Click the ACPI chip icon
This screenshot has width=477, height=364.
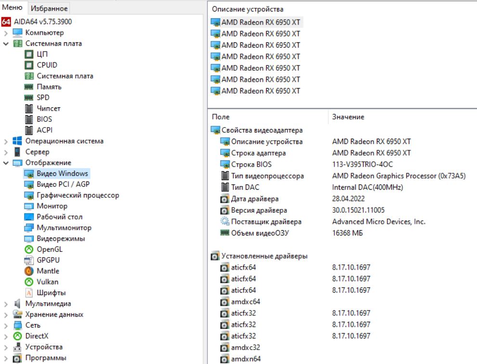tap(29, 130)
